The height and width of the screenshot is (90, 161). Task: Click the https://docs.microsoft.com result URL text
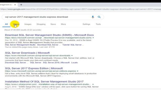pyautogui.click(x=48, y=38)
